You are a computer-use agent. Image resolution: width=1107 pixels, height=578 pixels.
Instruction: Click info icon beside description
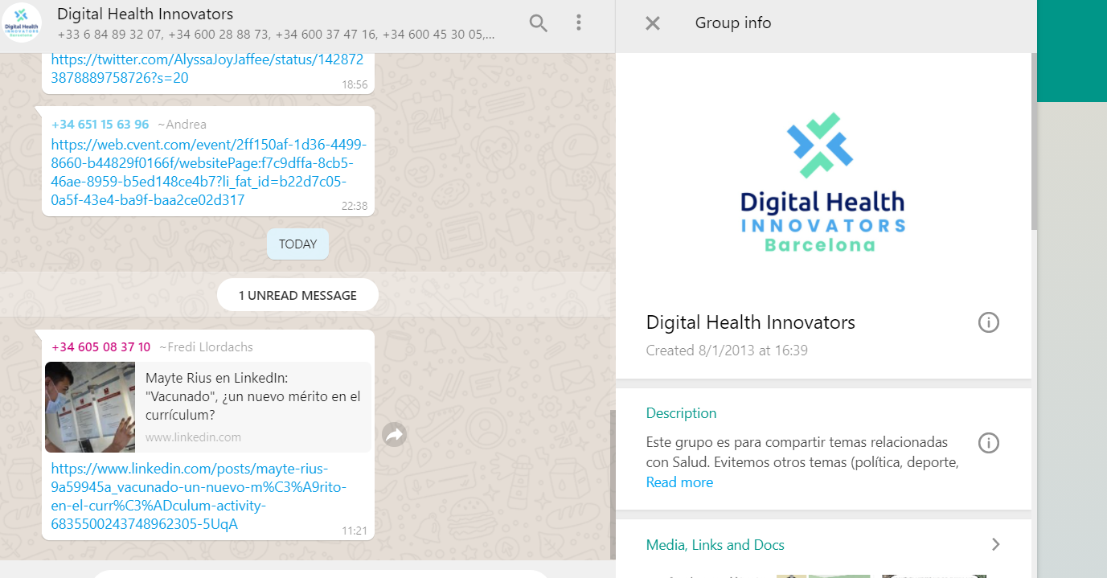[988, 443]
